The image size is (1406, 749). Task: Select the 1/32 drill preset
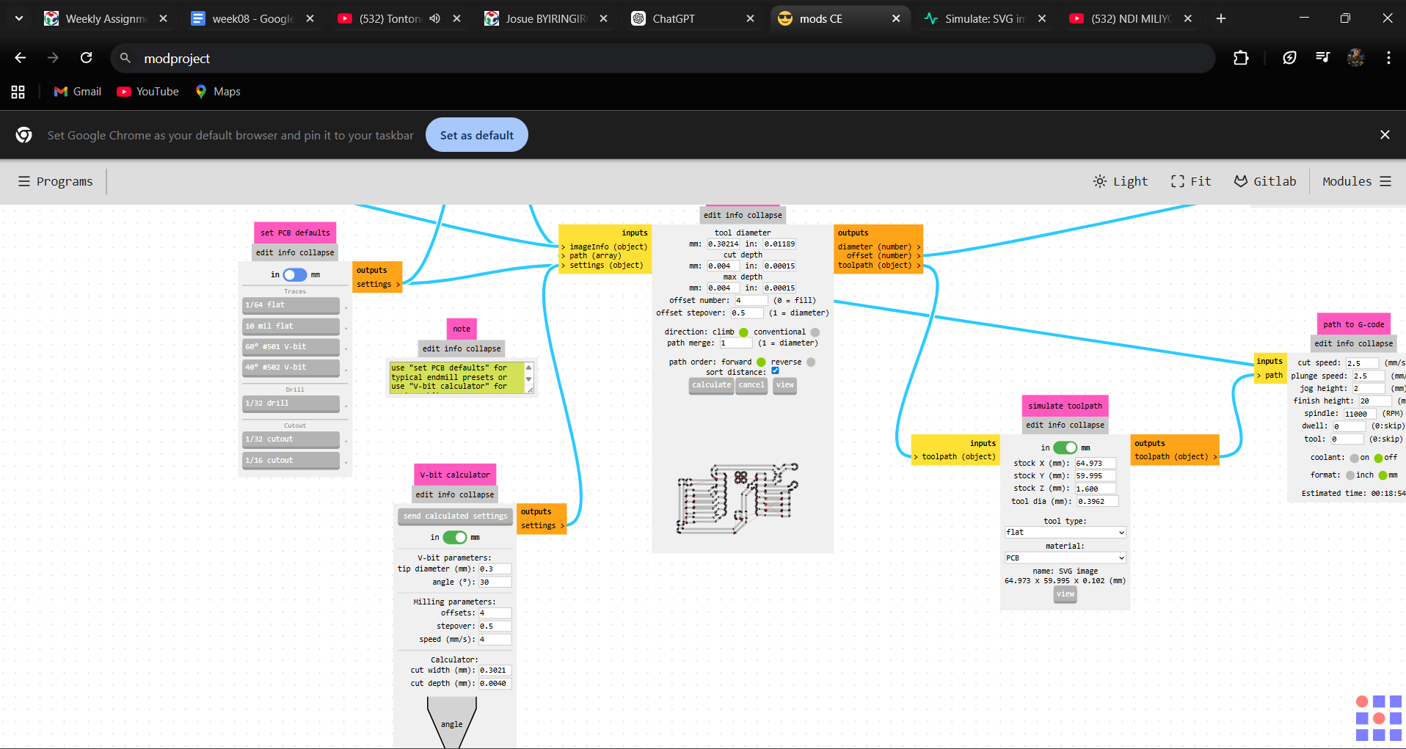291,403
